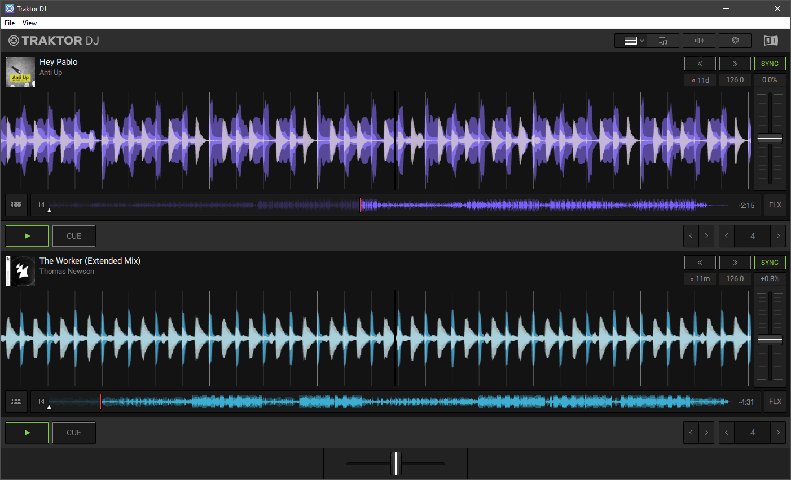Click the Hey Pablo tempo fader handle
791x480 pixels.
tap(770, 139)
